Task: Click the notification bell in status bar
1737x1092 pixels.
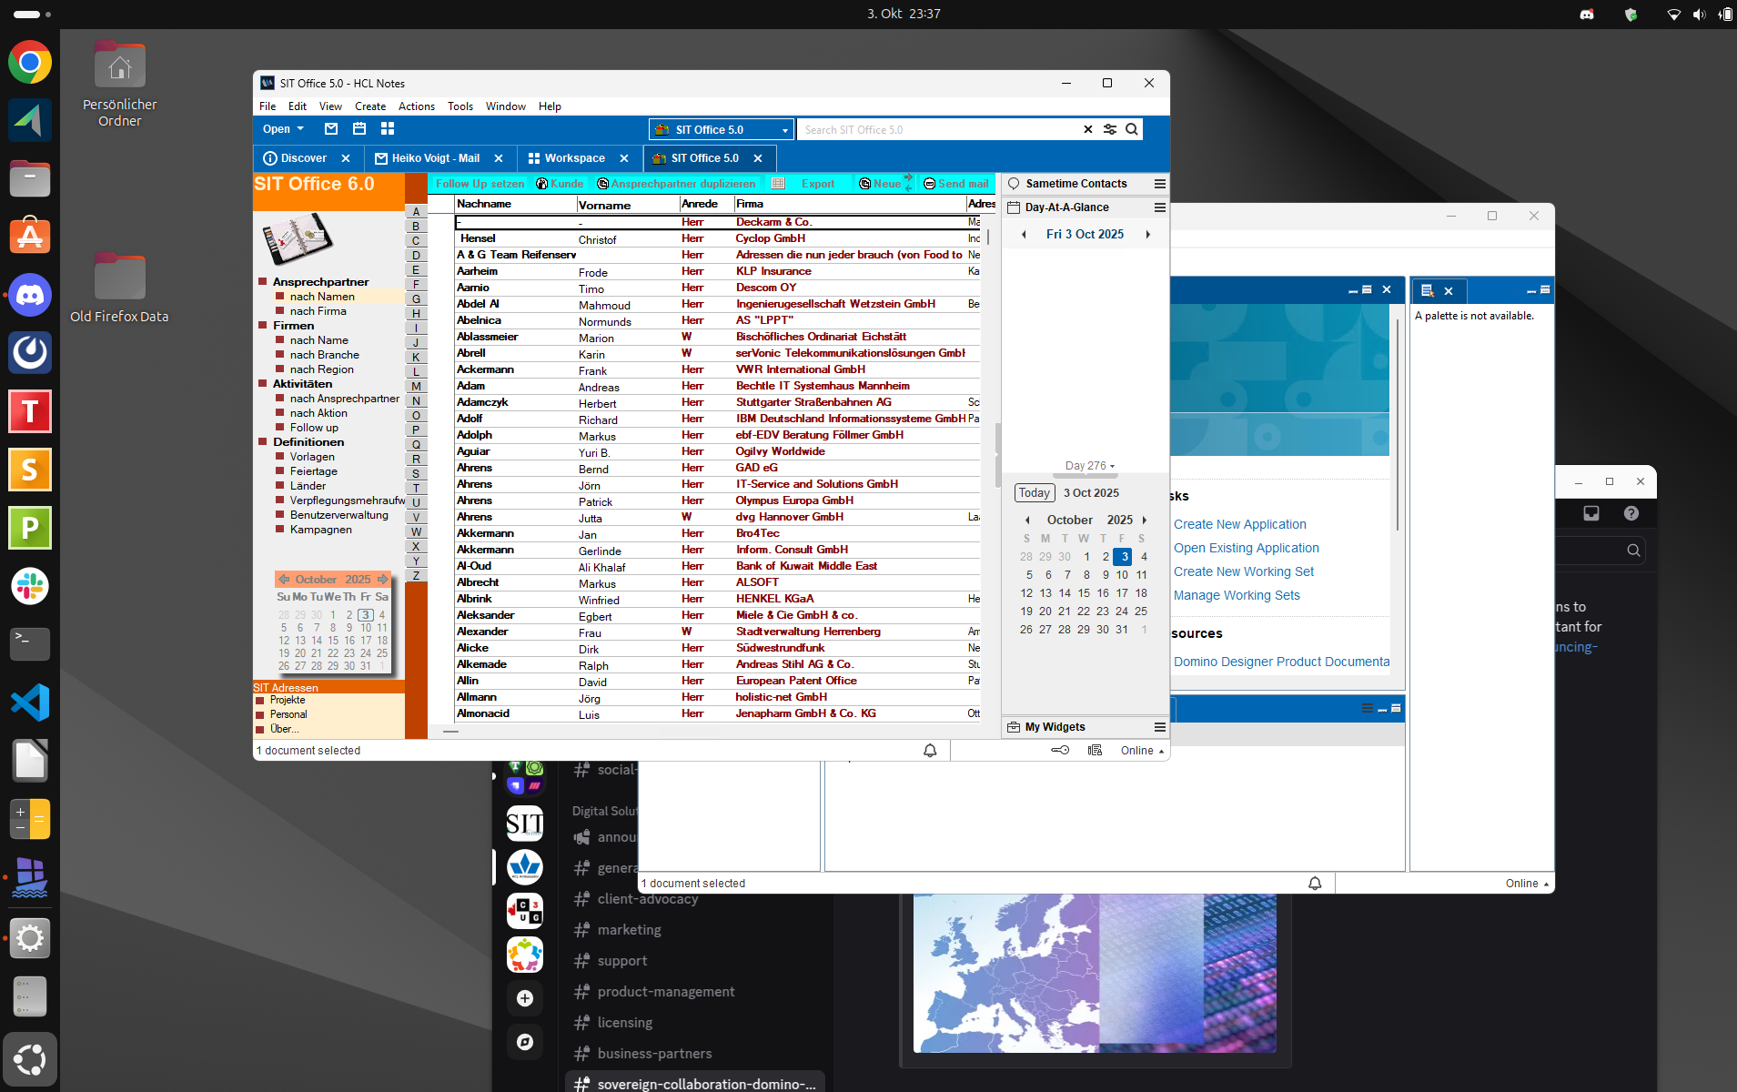Action: coord(930,751)
